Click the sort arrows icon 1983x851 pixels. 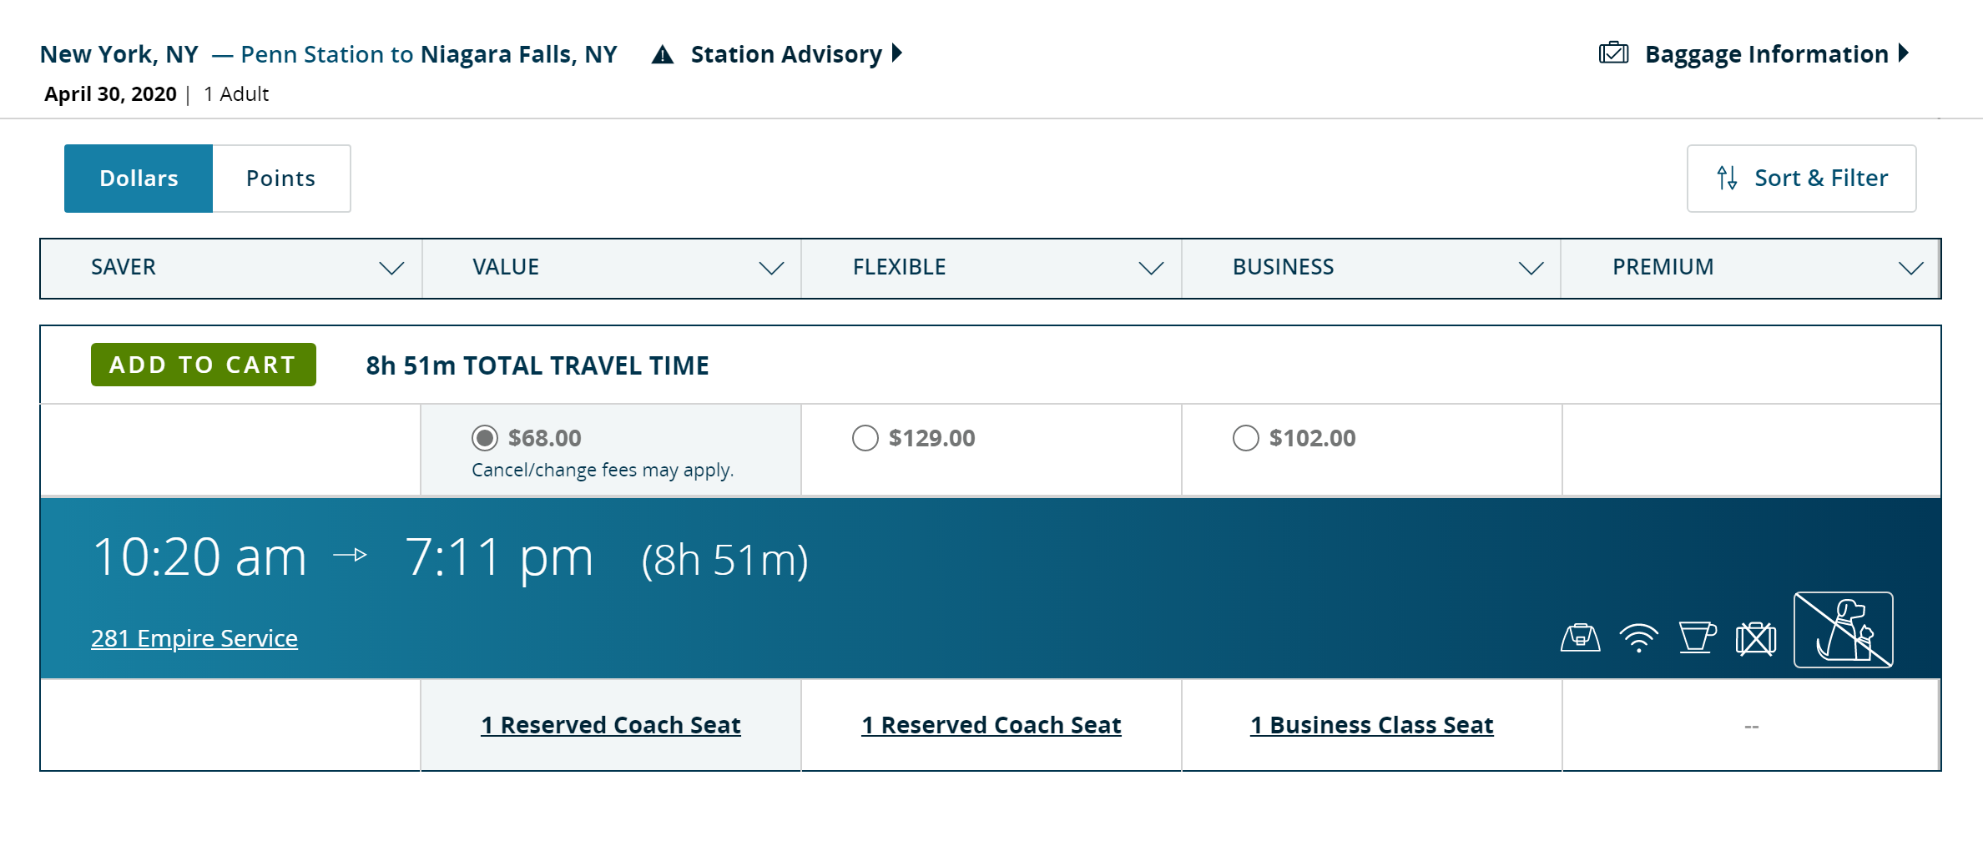pos(1728,178)
